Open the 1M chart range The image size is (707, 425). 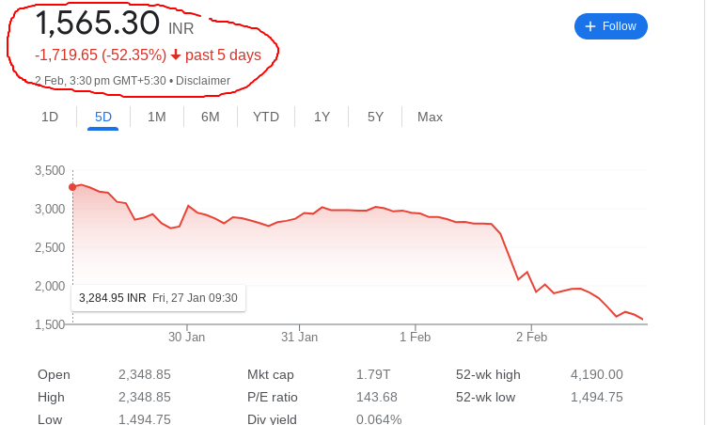[x=157, y=117]
